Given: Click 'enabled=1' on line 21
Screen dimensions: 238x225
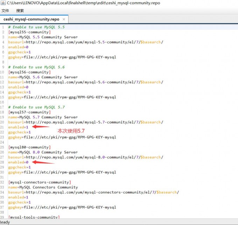Looking at the screenshot, I should (18, 127).
